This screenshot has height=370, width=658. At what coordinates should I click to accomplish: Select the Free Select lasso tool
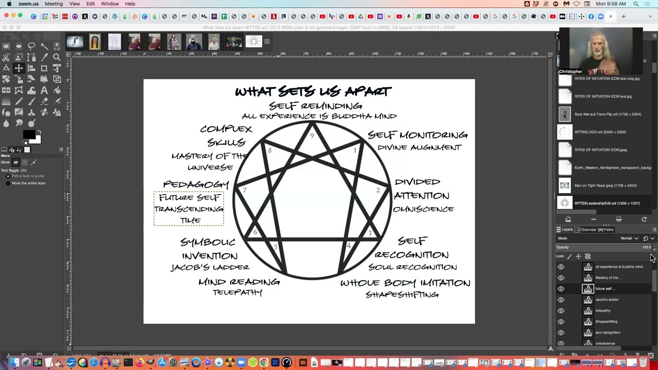point(31,46)
